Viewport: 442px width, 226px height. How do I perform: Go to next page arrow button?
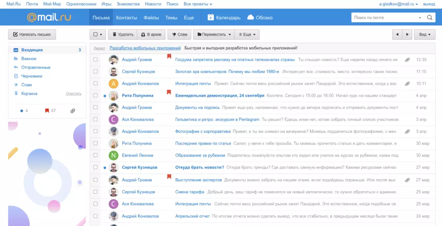click(407, 35)
